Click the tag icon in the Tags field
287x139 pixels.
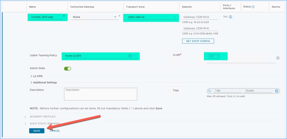210,91
